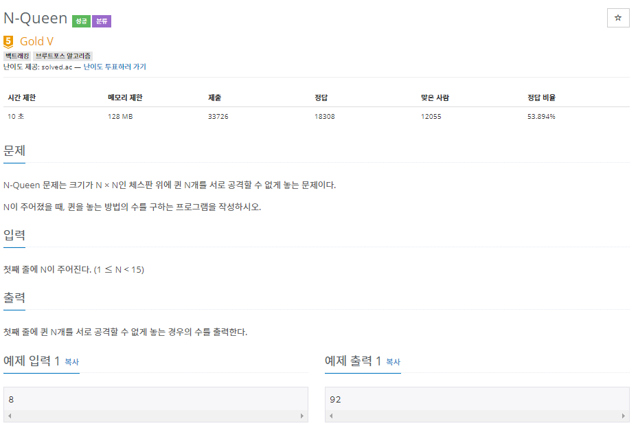Click the Gold V tier badge icon
638x430 pixels.
(x=8, y=41)
